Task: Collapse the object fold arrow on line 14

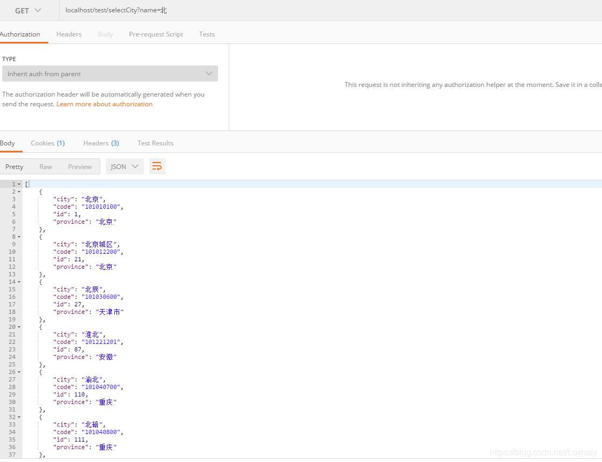Action: click(x=19, y=282)
